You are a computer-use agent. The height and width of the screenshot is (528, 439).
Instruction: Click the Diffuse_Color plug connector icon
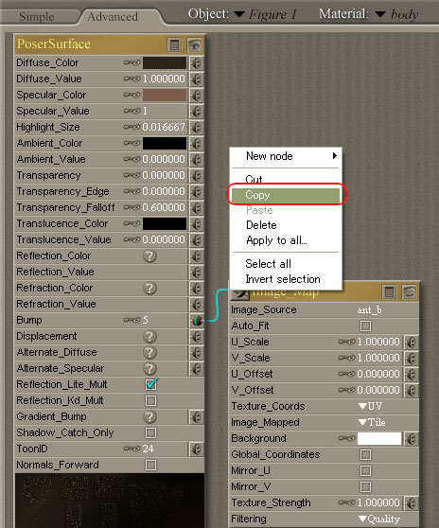196,63
